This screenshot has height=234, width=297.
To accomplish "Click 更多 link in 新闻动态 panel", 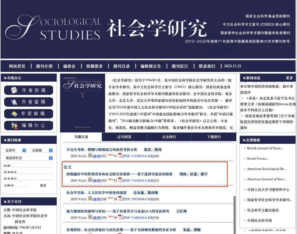I will coord(289,78).
